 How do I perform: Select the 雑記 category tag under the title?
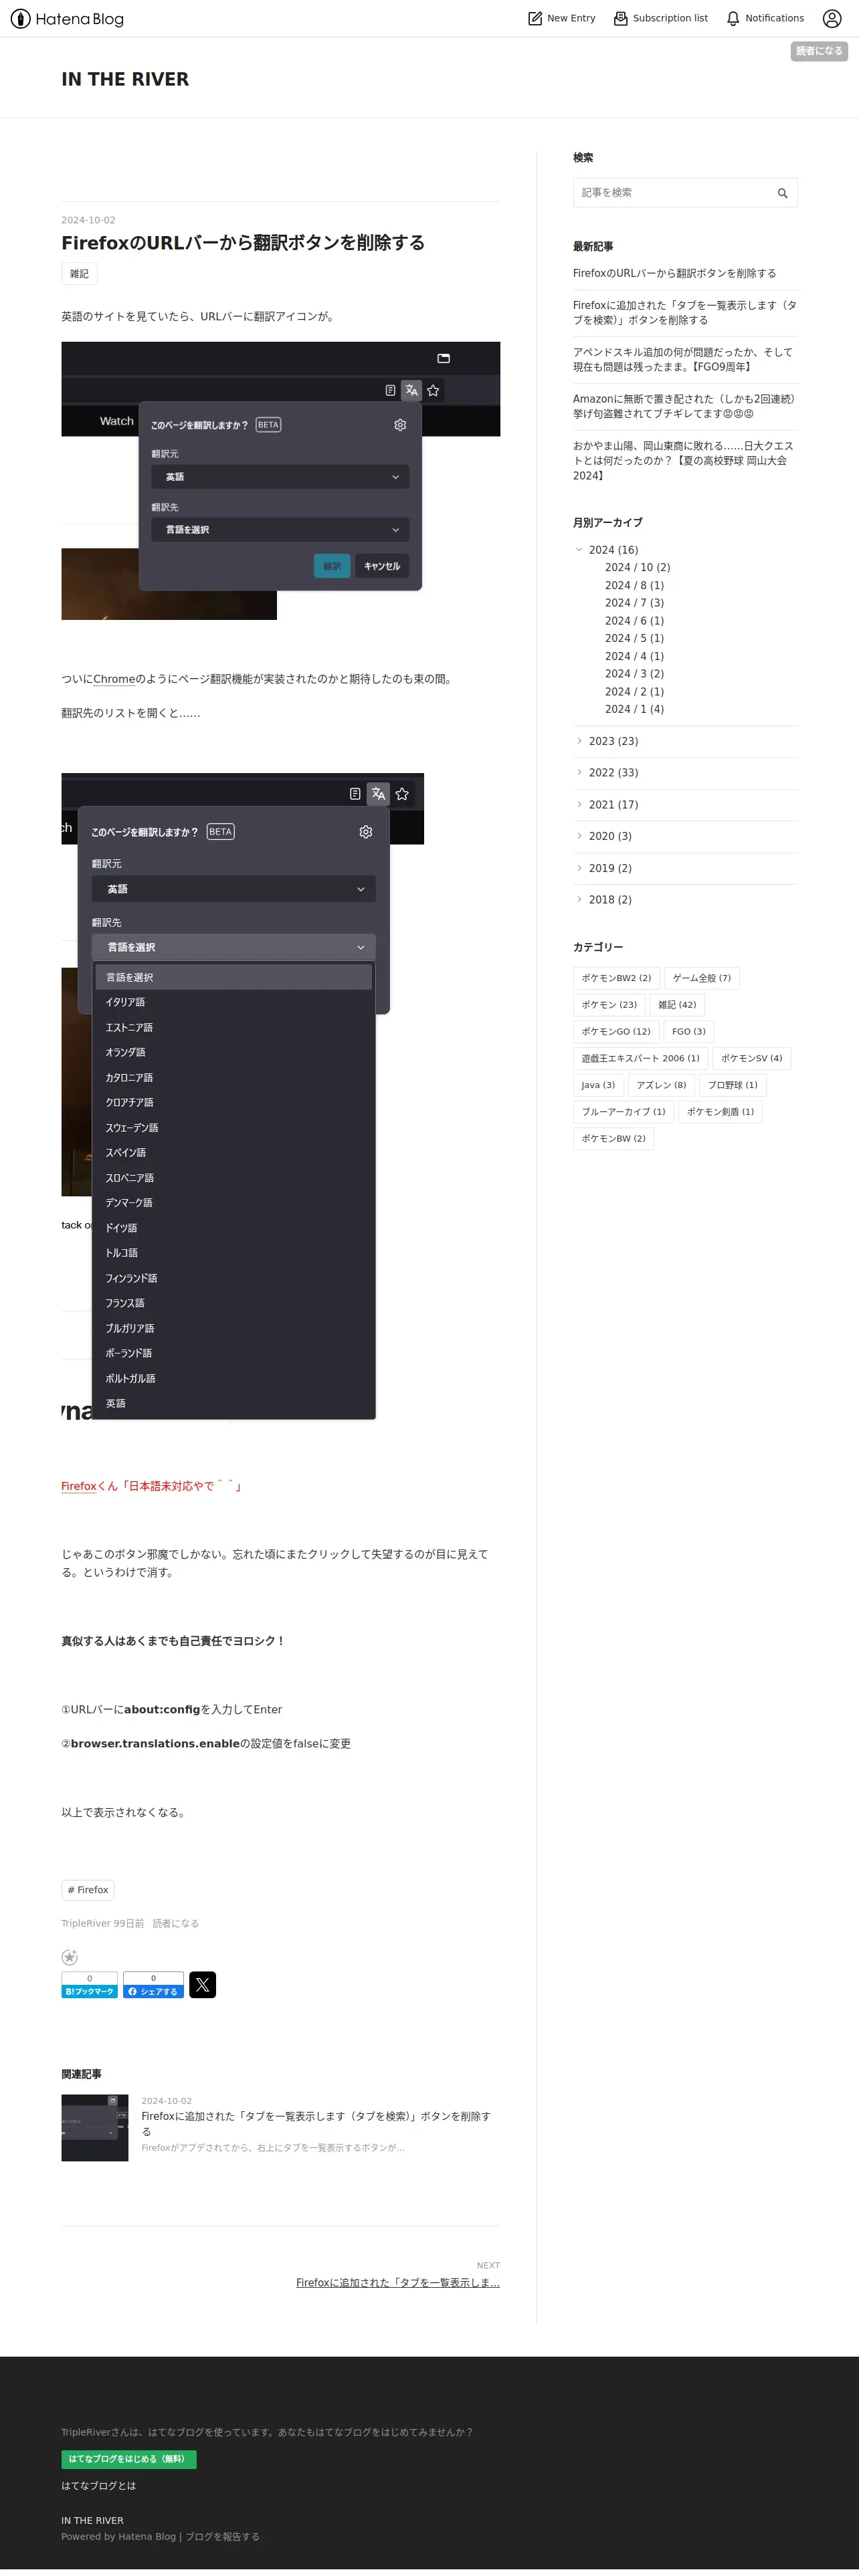pyautogui.click(x=79, y=274)
